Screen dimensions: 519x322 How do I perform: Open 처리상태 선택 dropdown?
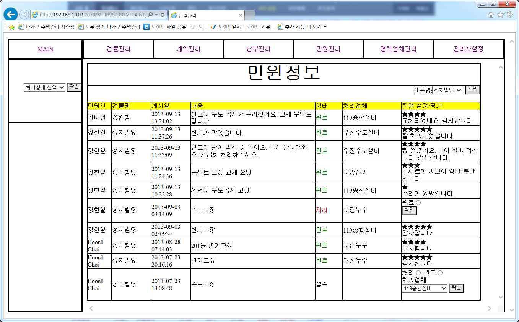(x=44, y=87)
